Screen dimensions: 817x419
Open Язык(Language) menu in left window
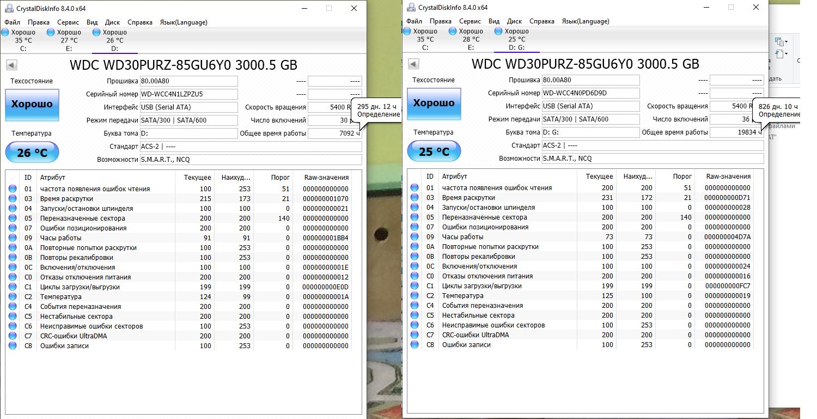[184, 22]
